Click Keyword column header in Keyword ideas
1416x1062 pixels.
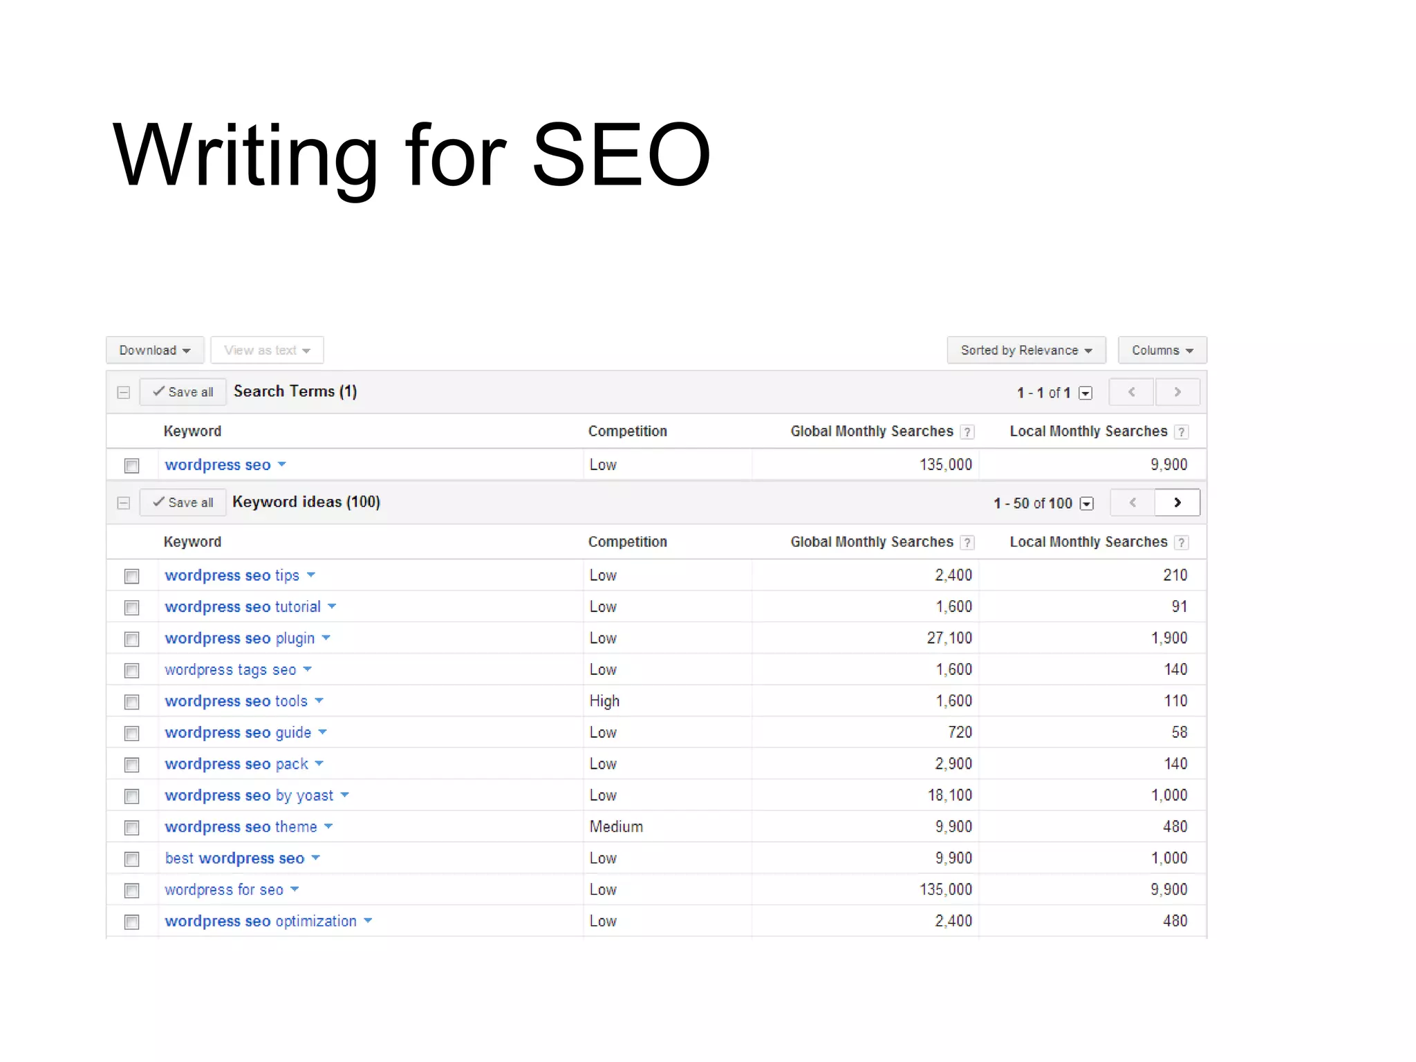pyautogui.click(x=192, y=542)
